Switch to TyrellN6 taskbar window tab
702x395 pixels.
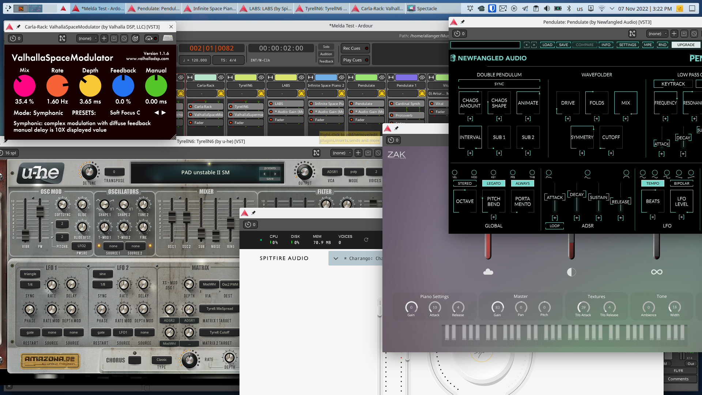(x=322, y=8)
